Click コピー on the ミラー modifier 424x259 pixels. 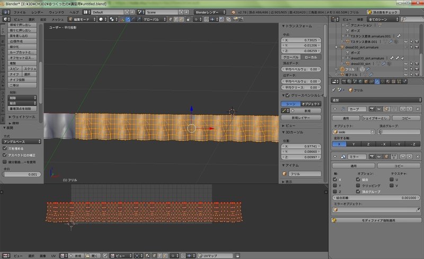coord(399,166)
